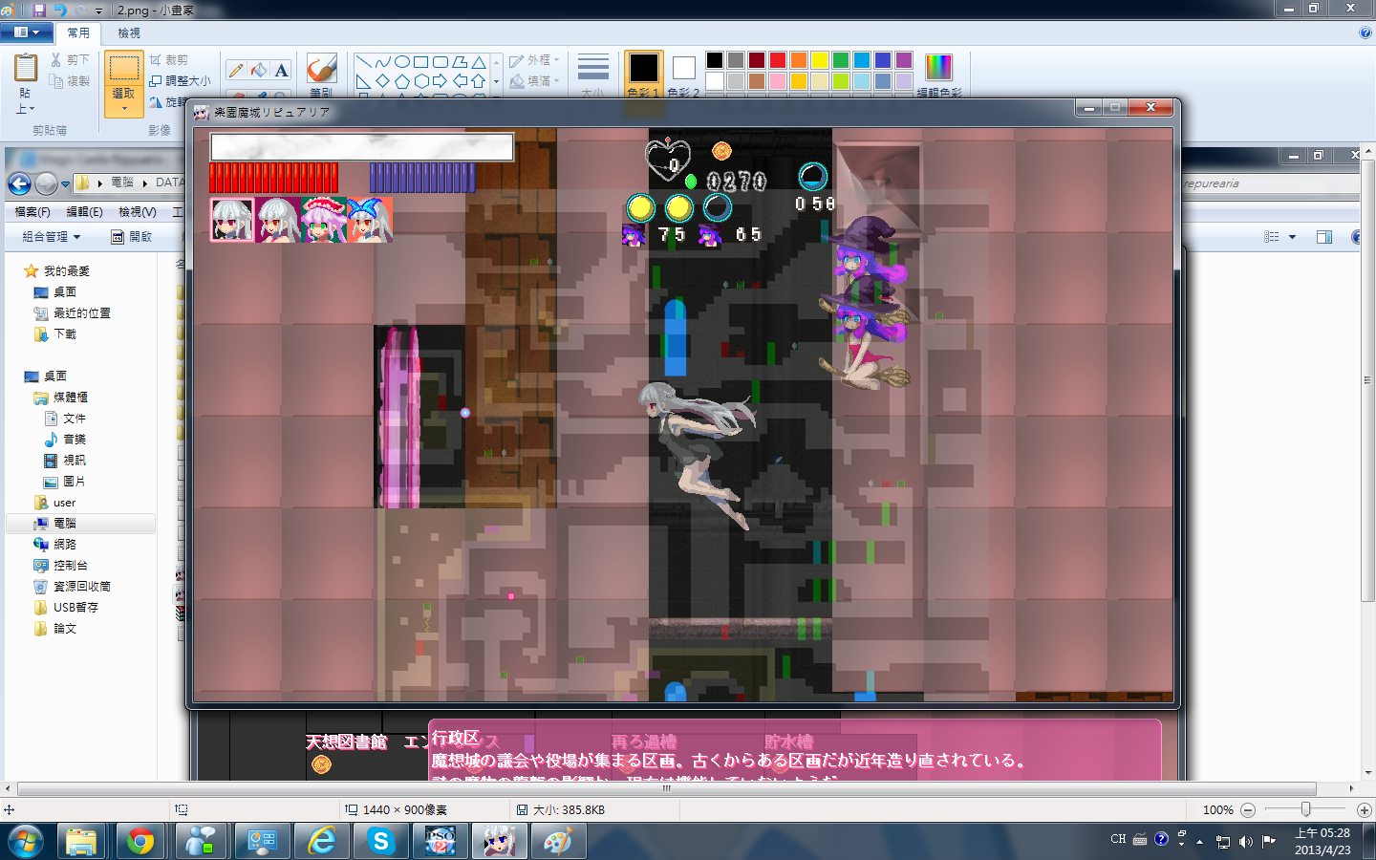
Task: Click the Brushes (筆刷) tool icon
Action: tap(321, 69)
